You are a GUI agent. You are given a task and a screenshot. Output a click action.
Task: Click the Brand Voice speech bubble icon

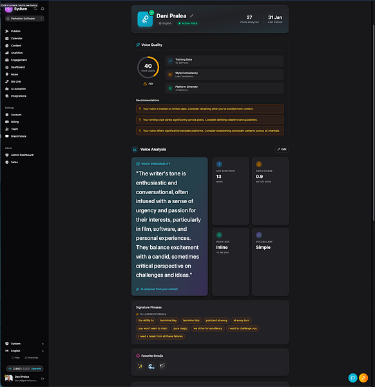pos(7,136)
